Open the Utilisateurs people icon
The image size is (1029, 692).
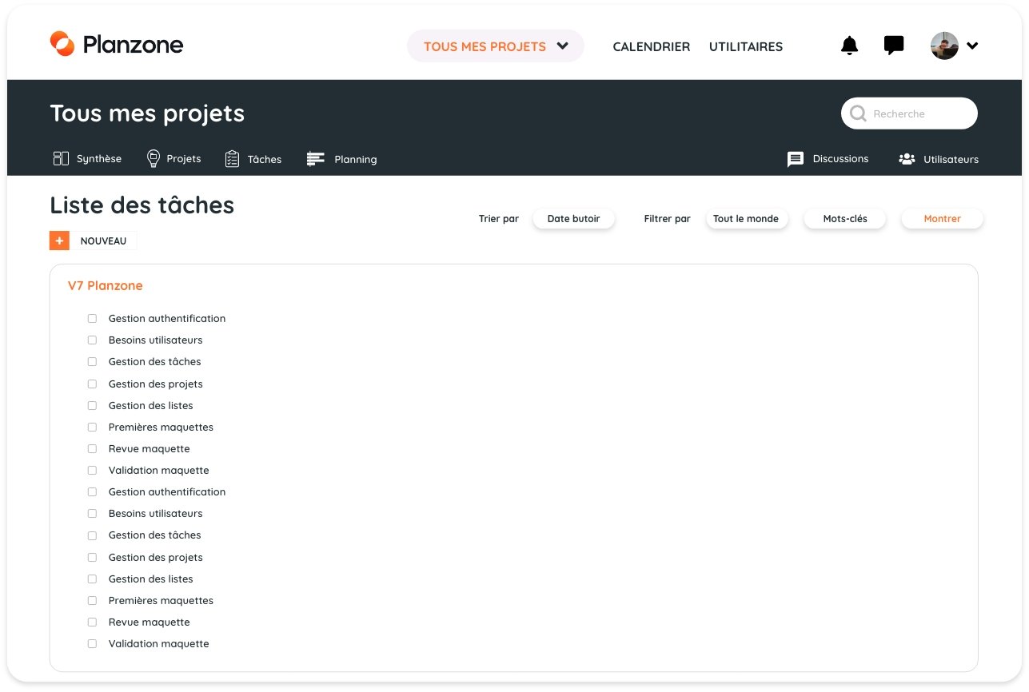click(907, 159)
